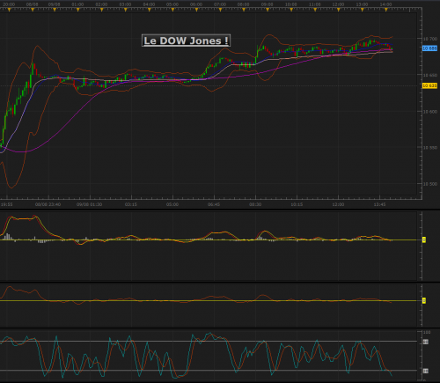The width and height of the screenshot is (440, 383).
Task: Click the yellow marker under 08/08 on top timeline
Action: click(x=33, y=10)
